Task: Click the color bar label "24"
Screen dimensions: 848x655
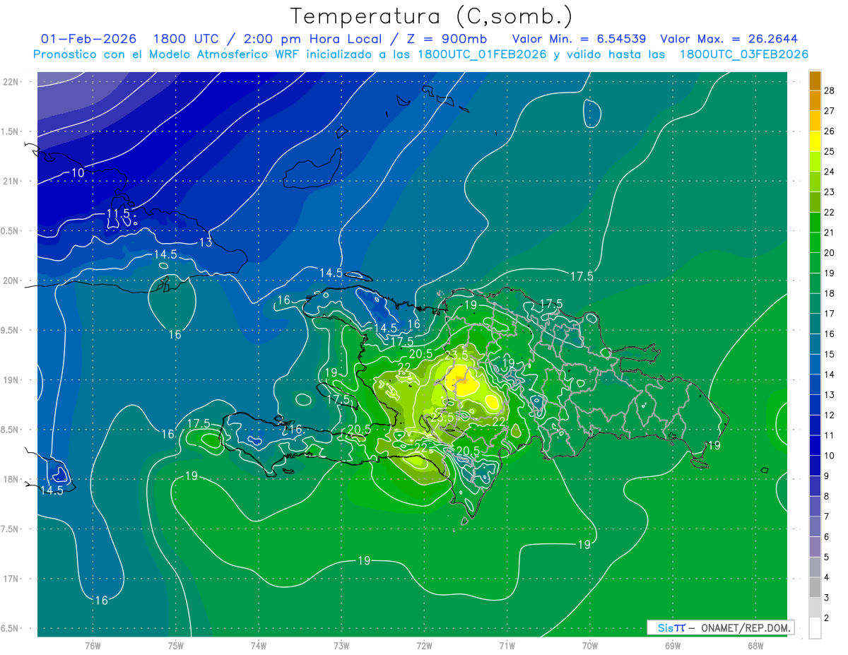Action: (829, 172)
